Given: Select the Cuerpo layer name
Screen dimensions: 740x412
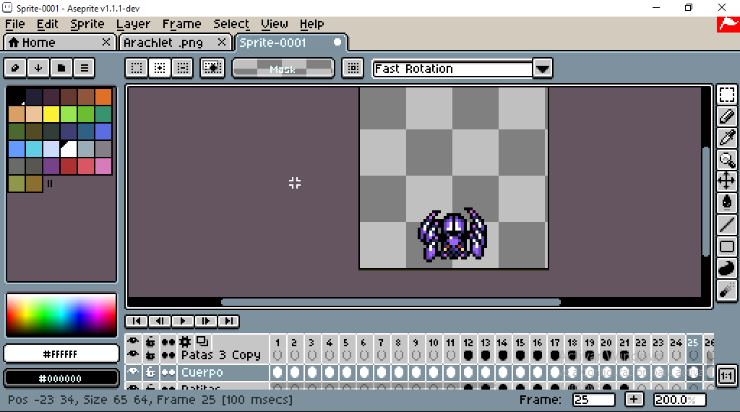Looking at the screenshot, I should tap(202, 372).
